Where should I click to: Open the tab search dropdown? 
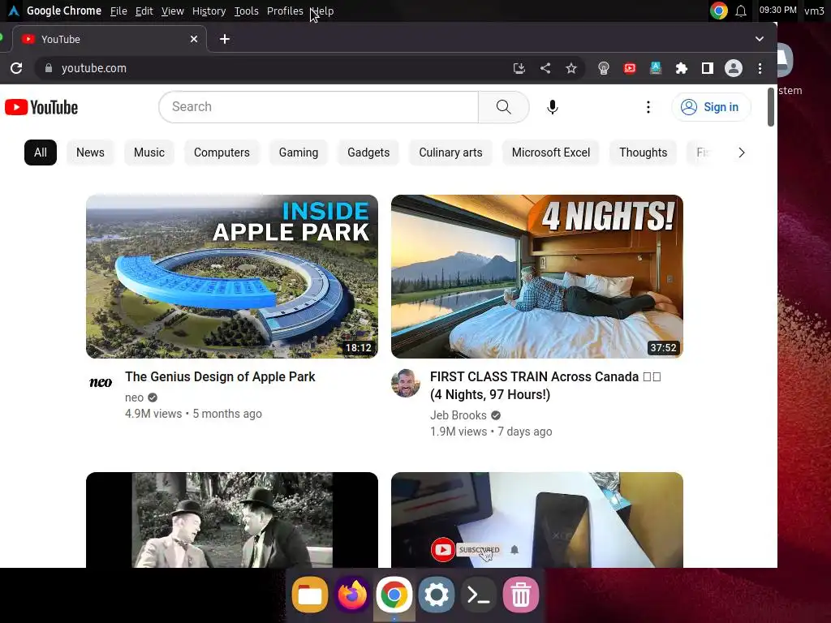click(760, 39)
